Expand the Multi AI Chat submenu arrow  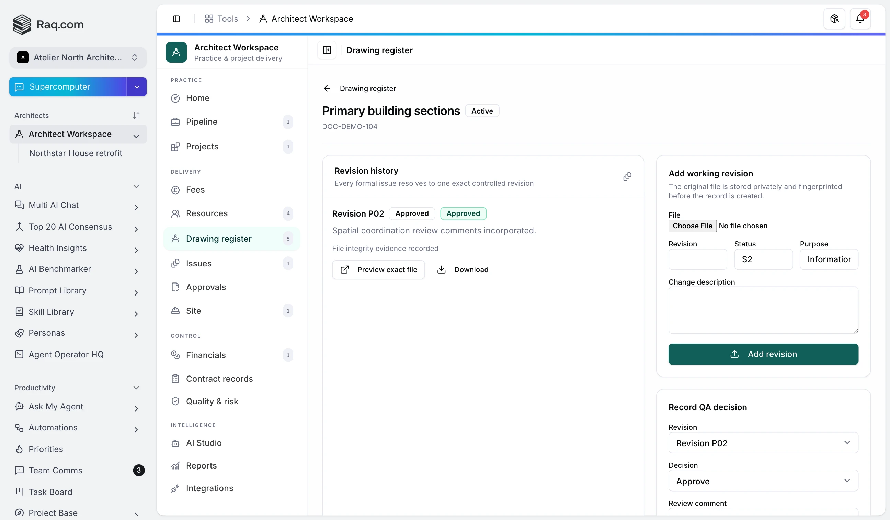(136, 208)
